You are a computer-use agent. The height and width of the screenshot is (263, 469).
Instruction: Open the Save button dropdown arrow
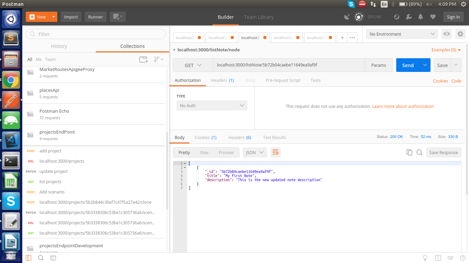coord(456,65)
